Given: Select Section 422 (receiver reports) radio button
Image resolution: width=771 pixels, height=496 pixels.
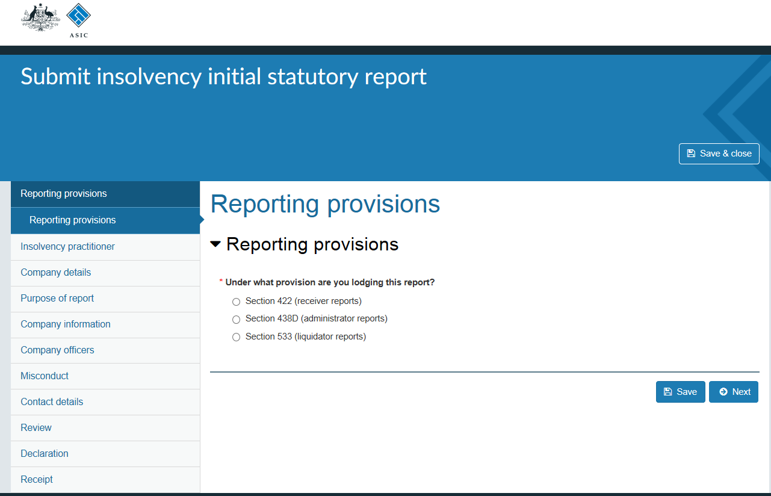Looking at the screenshot, I should click(236, 302).
